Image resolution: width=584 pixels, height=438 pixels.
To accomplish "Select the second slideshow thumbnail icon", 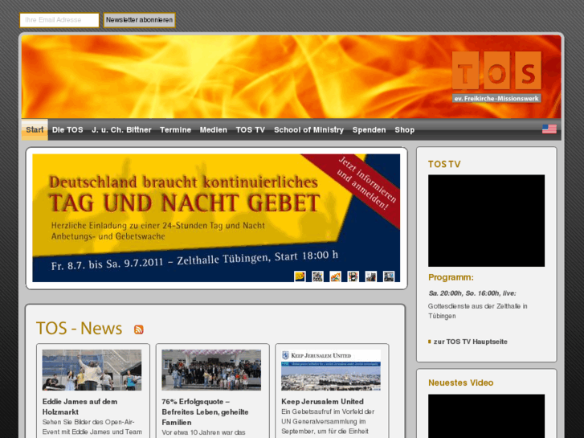I will pyautogui.click(x=317, y=276).
